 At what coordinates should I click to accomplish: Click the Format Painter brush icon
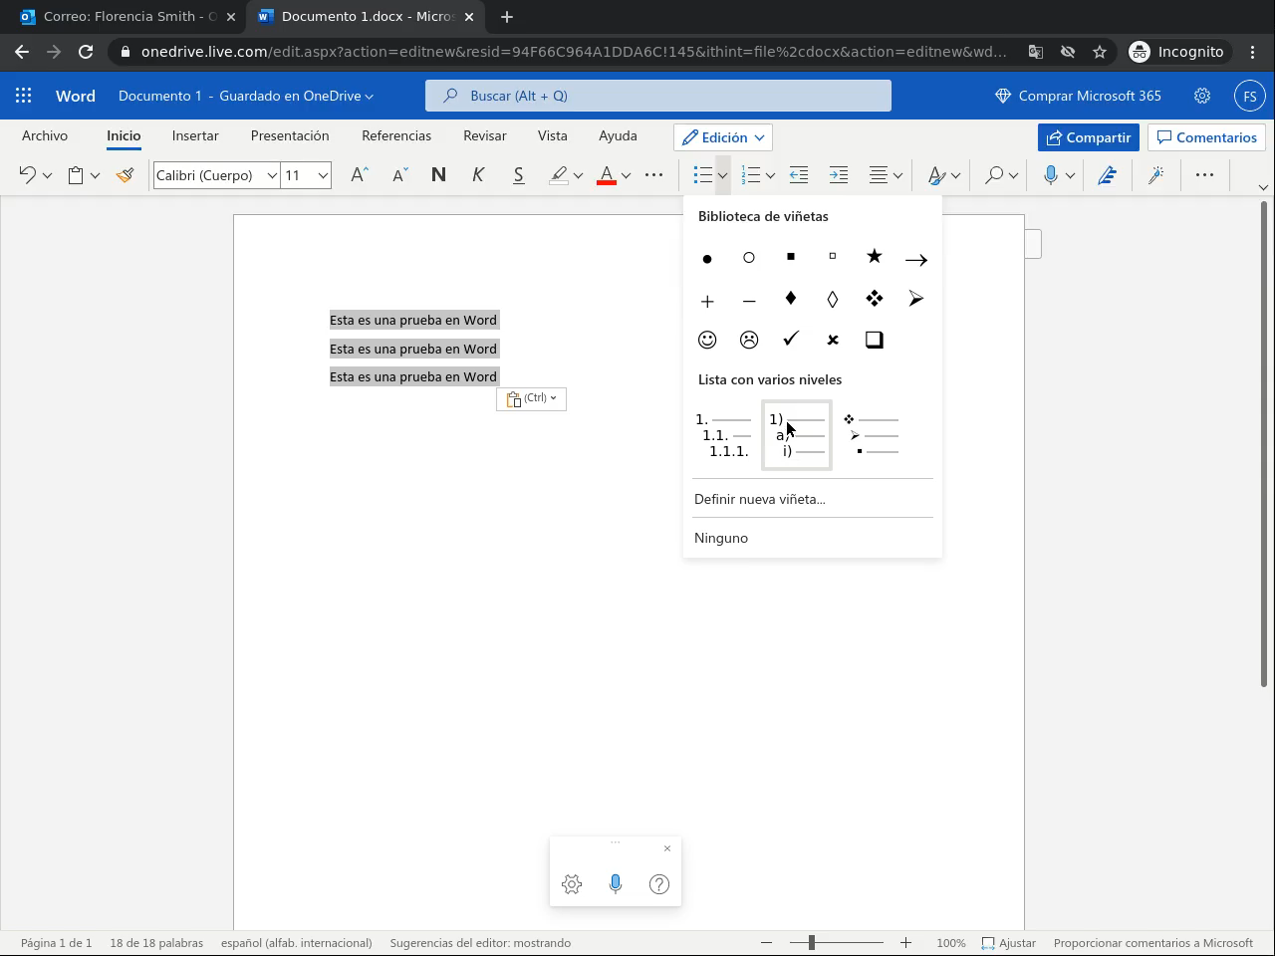pos(125,175)
